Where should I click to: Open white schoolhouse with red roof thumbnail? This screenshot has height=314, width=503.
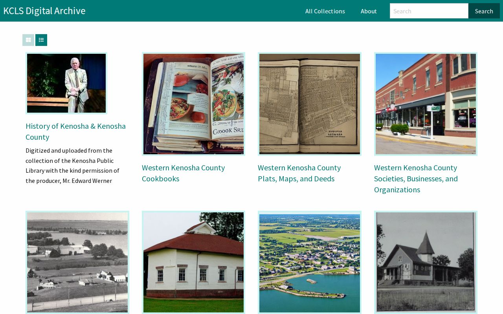click(193, 262)
